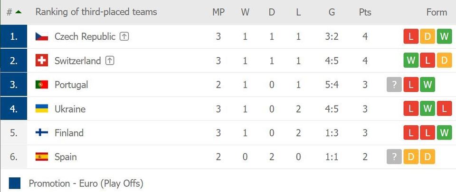Click Finland's green W form badge

pos(444,133)
